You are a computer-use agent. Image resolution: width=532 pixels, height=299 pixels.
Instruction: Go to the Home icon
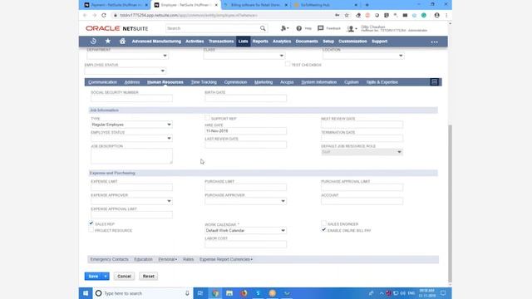click(x=122, y=41)
